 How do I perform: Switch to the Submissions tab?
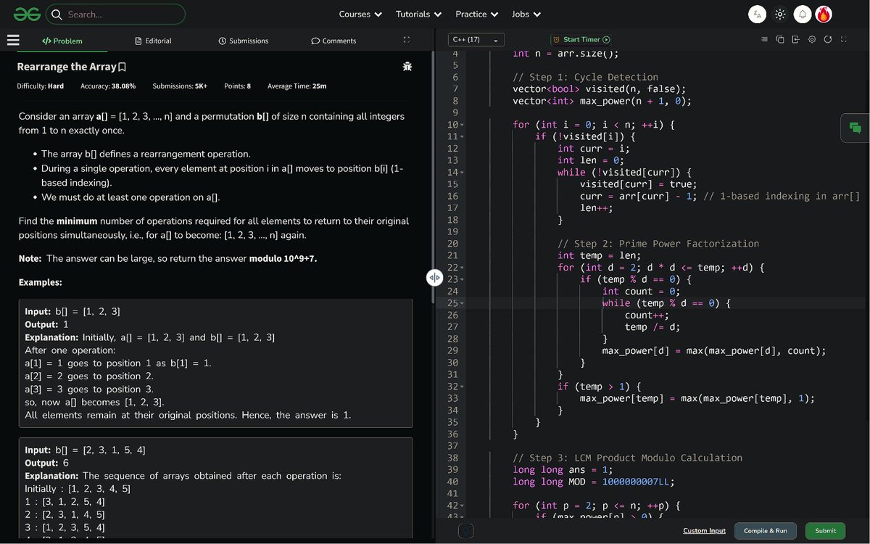(244, 41)
